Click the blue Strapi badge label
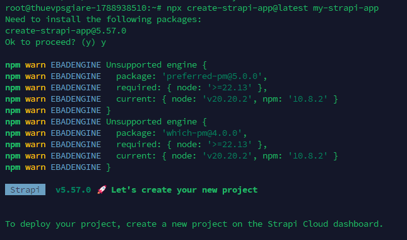The width and height of the screenshot is (407, 240). [25, 189]
